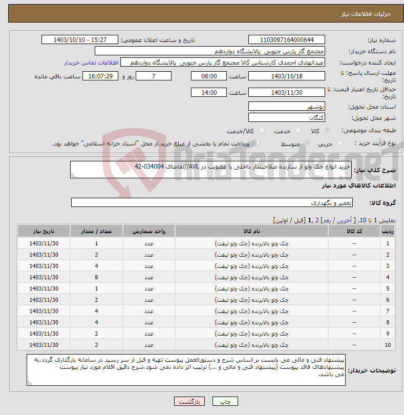Click the شماره نیاز number field
This screenshot has width=404, height=415.
(x=287, y=39)
